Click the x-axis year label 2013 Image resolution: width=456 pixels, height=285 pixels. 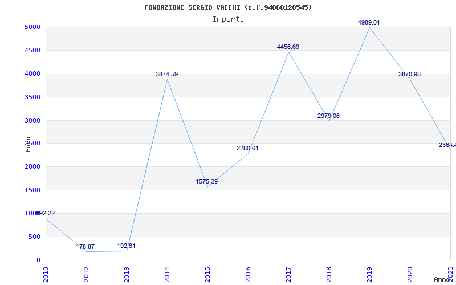coord(127,274)
